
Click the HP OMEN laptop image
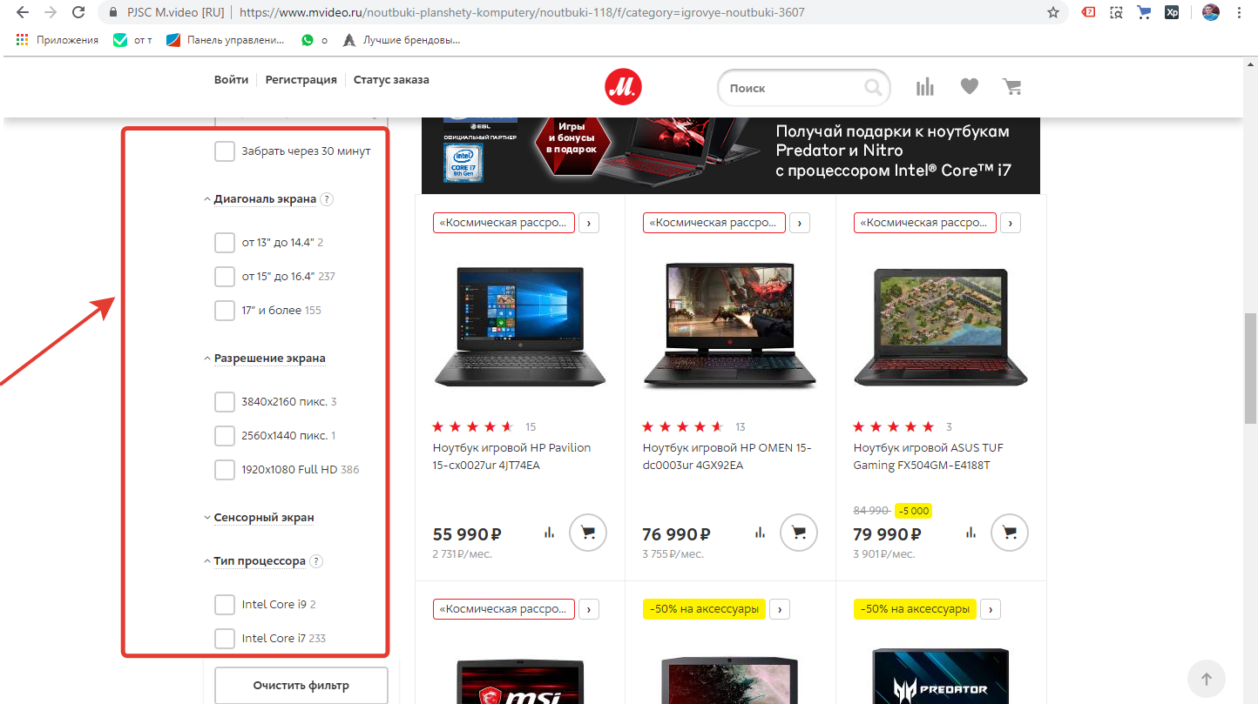coord(730,326)
